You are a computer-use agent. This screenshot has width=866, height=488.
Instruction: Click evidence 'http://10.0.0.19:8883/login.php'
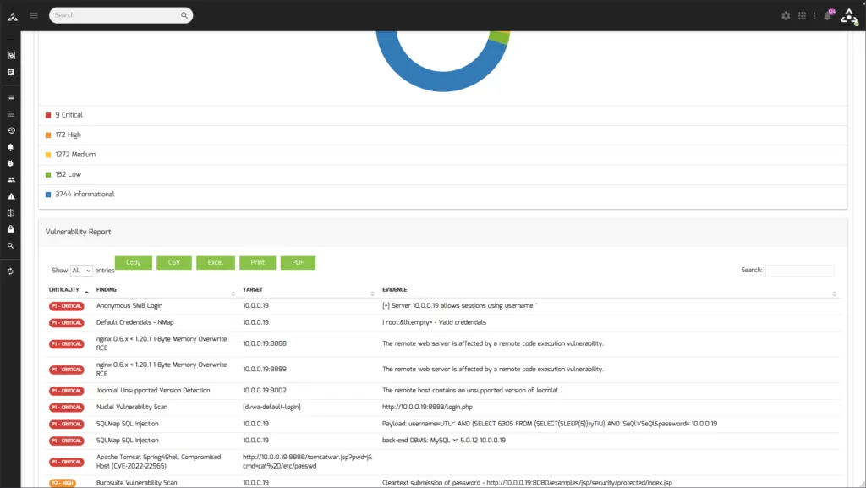[427, 407]
